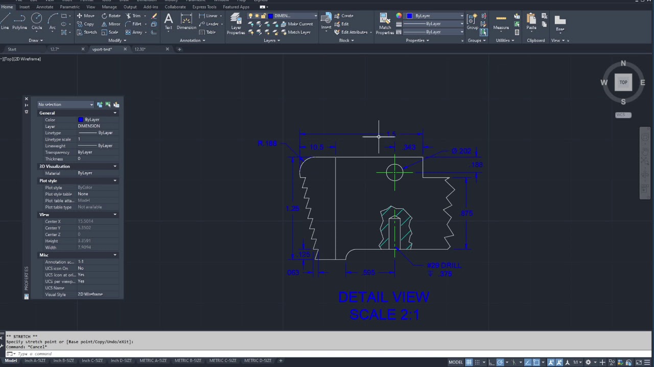Open the Insert ribbon tab
654x367 pixels.
[x=24, y=7]
